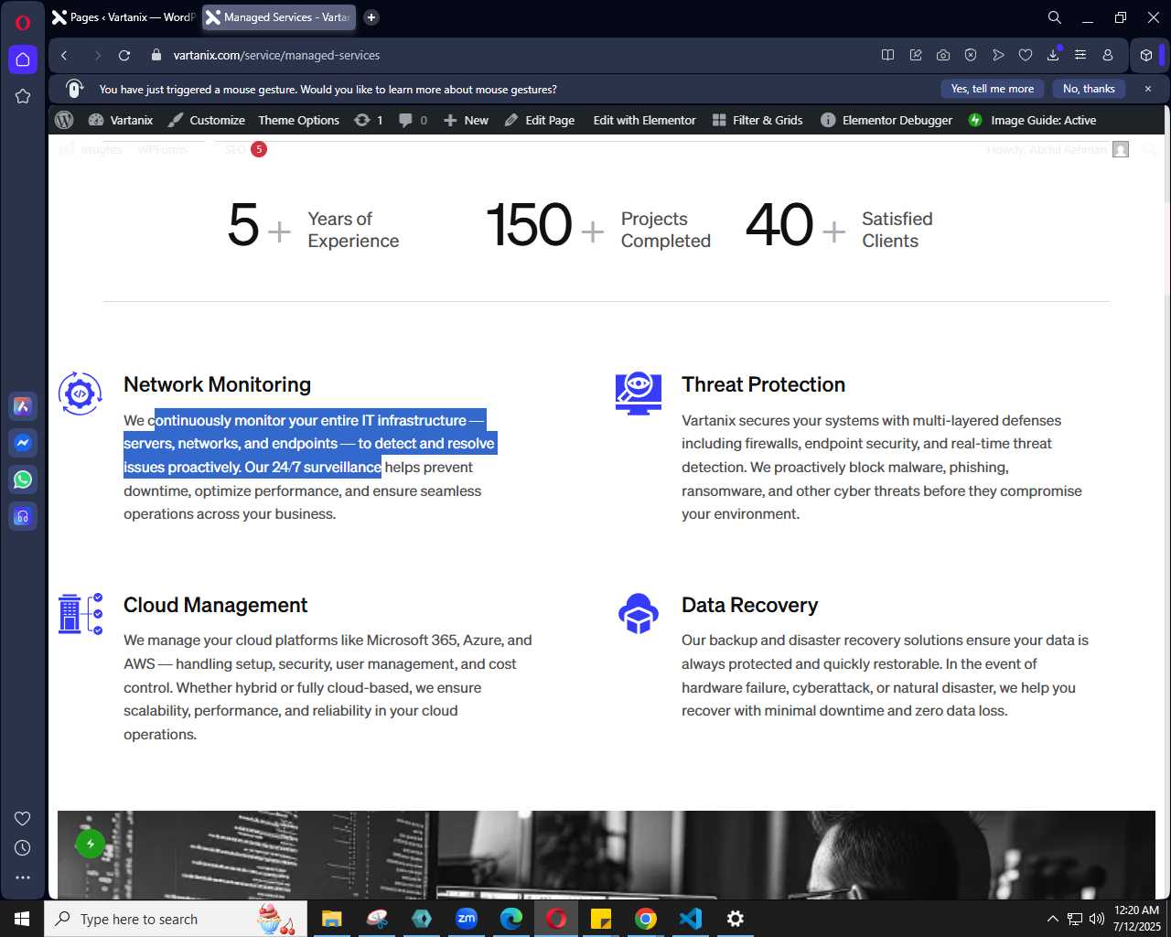Open the Windows Start menu
1171x937 pixels.
(22, 919)
